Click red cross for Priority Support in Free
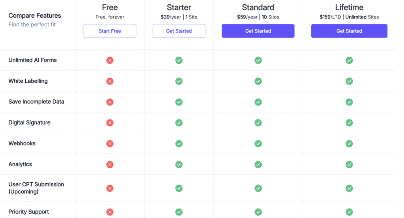The image size is (404, 218). click(110, 212)
